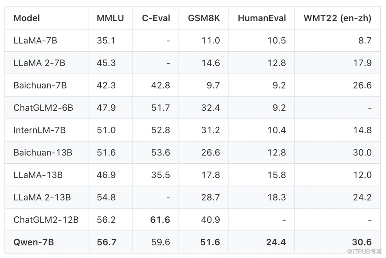
Task: Click the MMLU column header
Action: click(110, 18)
